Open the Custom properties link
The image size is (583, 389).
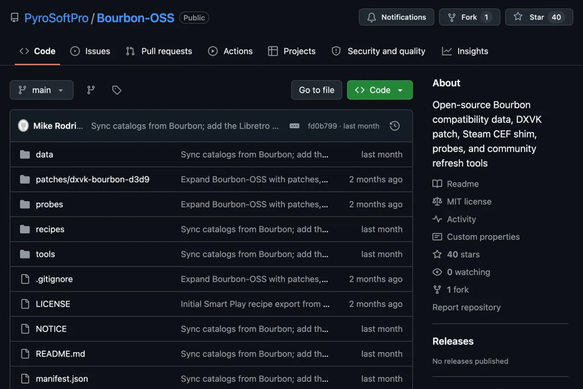[476, 237]
